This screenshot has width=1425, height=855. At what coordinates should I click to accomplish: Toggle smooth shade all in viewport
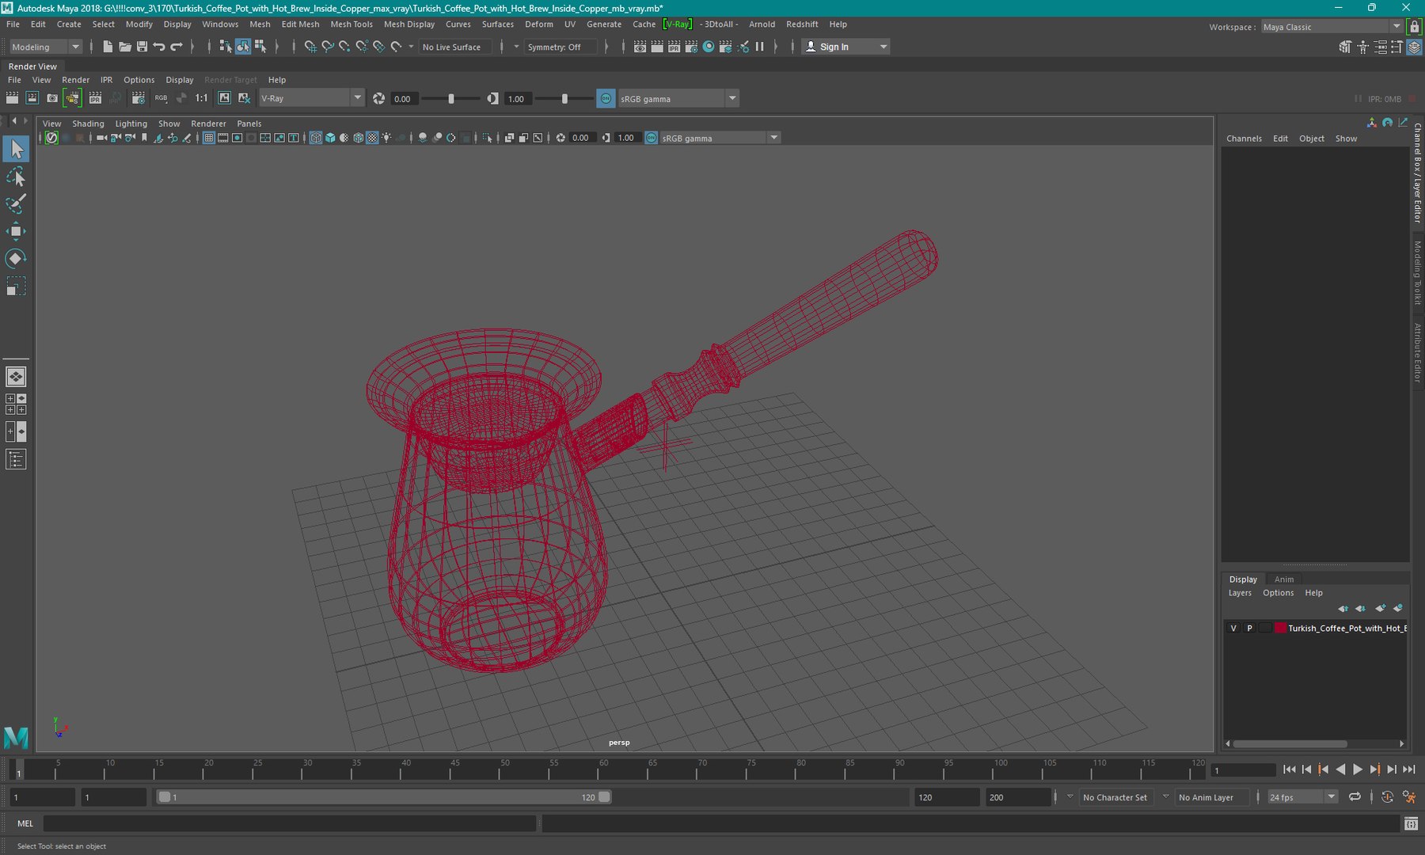coord(330,138)
